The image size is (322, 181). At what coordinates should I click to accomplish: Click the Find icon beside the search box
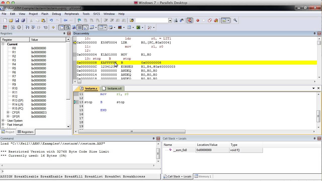click(176, 20)
